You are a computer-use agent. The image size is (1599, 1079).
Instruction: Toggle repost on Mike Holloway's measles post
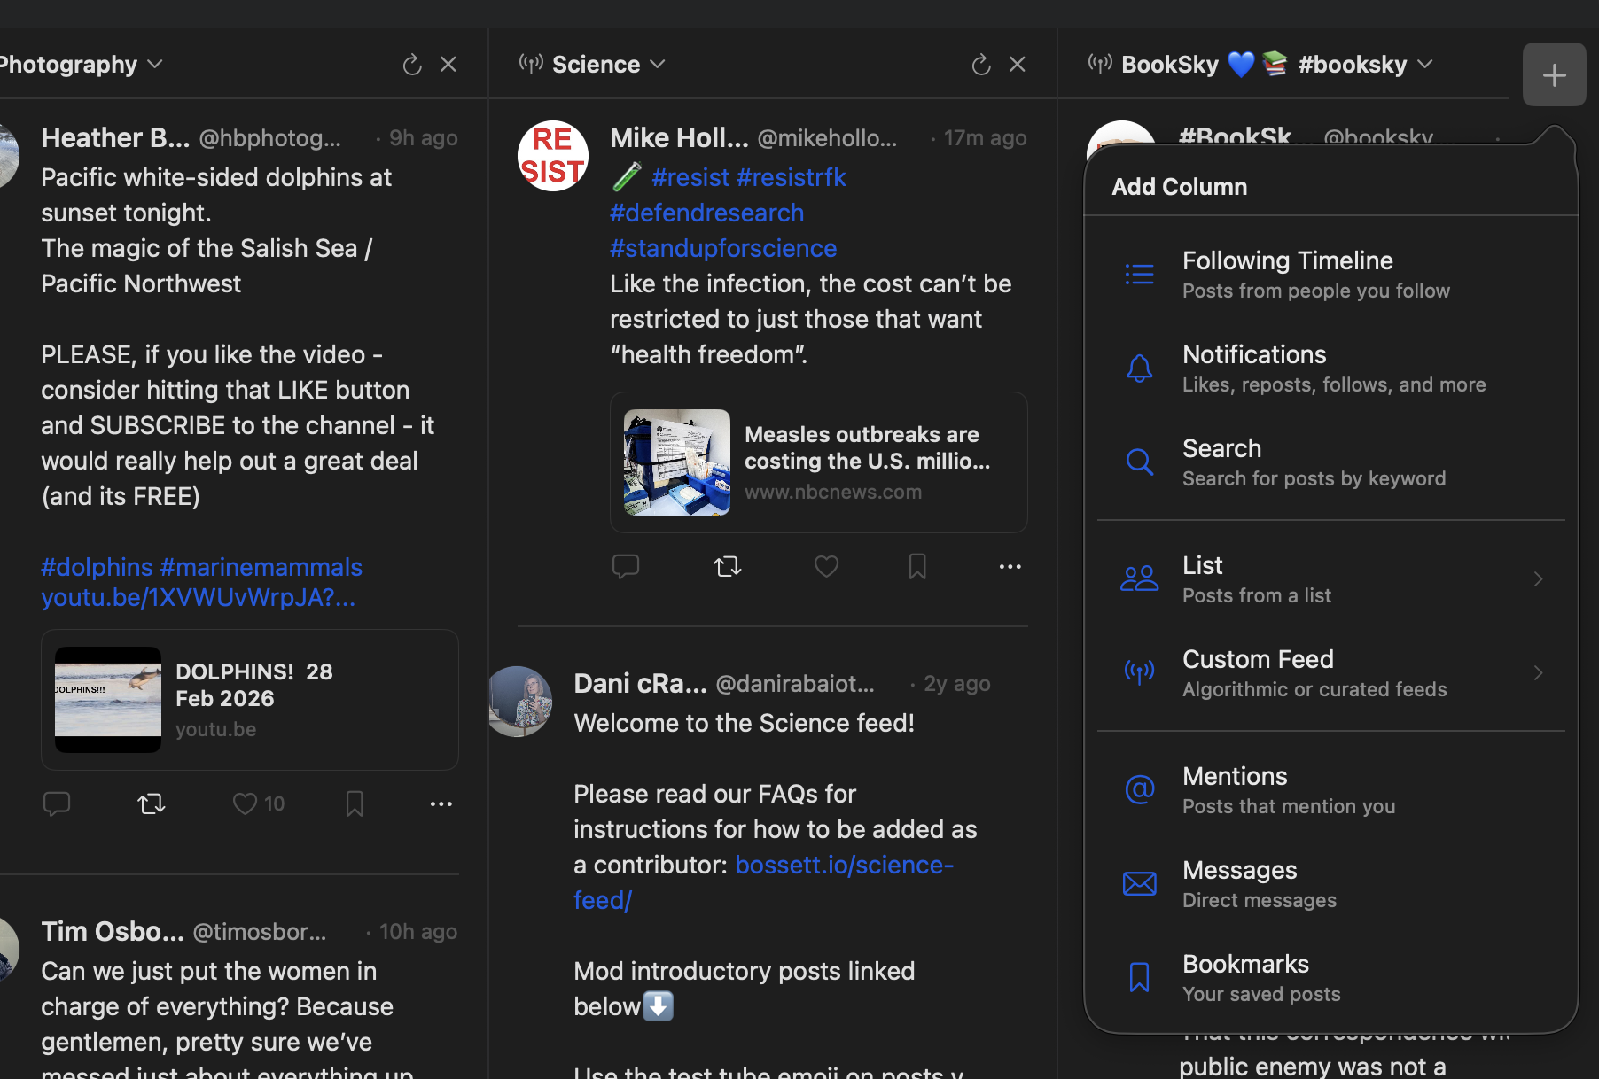pyautogui.click(x=727, y=566)
